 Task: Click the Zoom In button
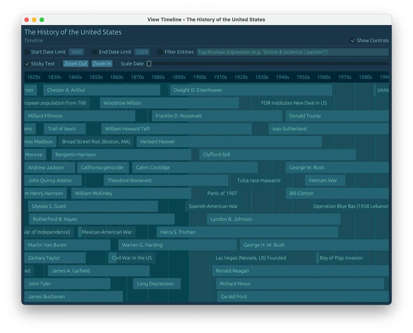click(102, 63)
